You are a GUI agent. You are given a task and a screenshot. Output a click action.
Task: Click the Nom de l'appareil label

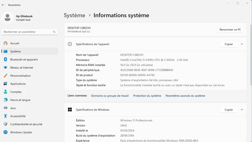(x=87, y=55)
